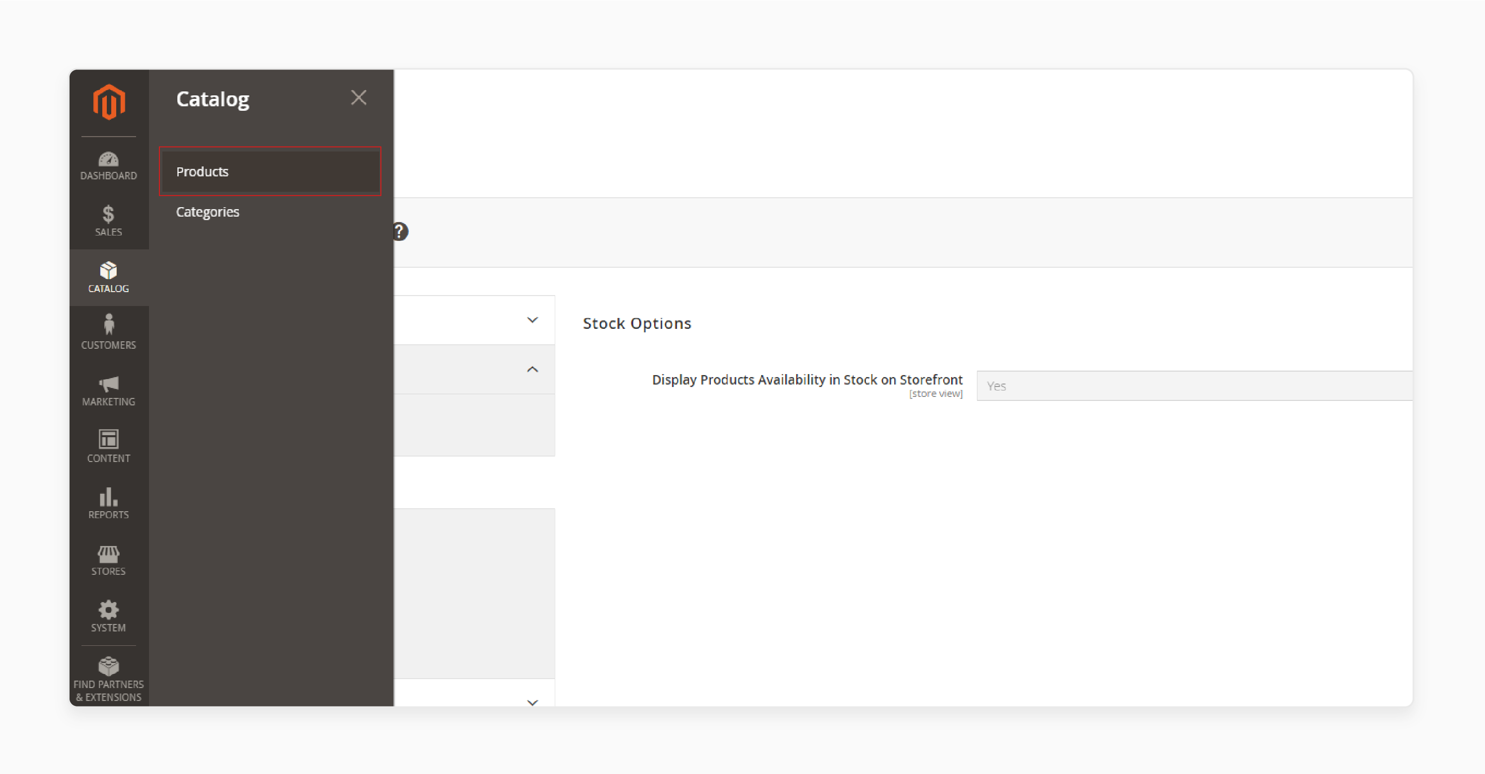Open Categories under Catalog menu
The image size is (1485, 774).
click(208, 211)
